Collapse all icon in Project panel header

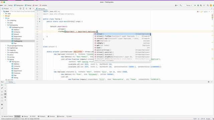pyautogui.click(x=26, y=8)
